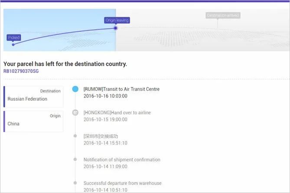Viewport: 290px width, 193px height.
Task: Click the Picked route starting dot
Action: point(13,45)
